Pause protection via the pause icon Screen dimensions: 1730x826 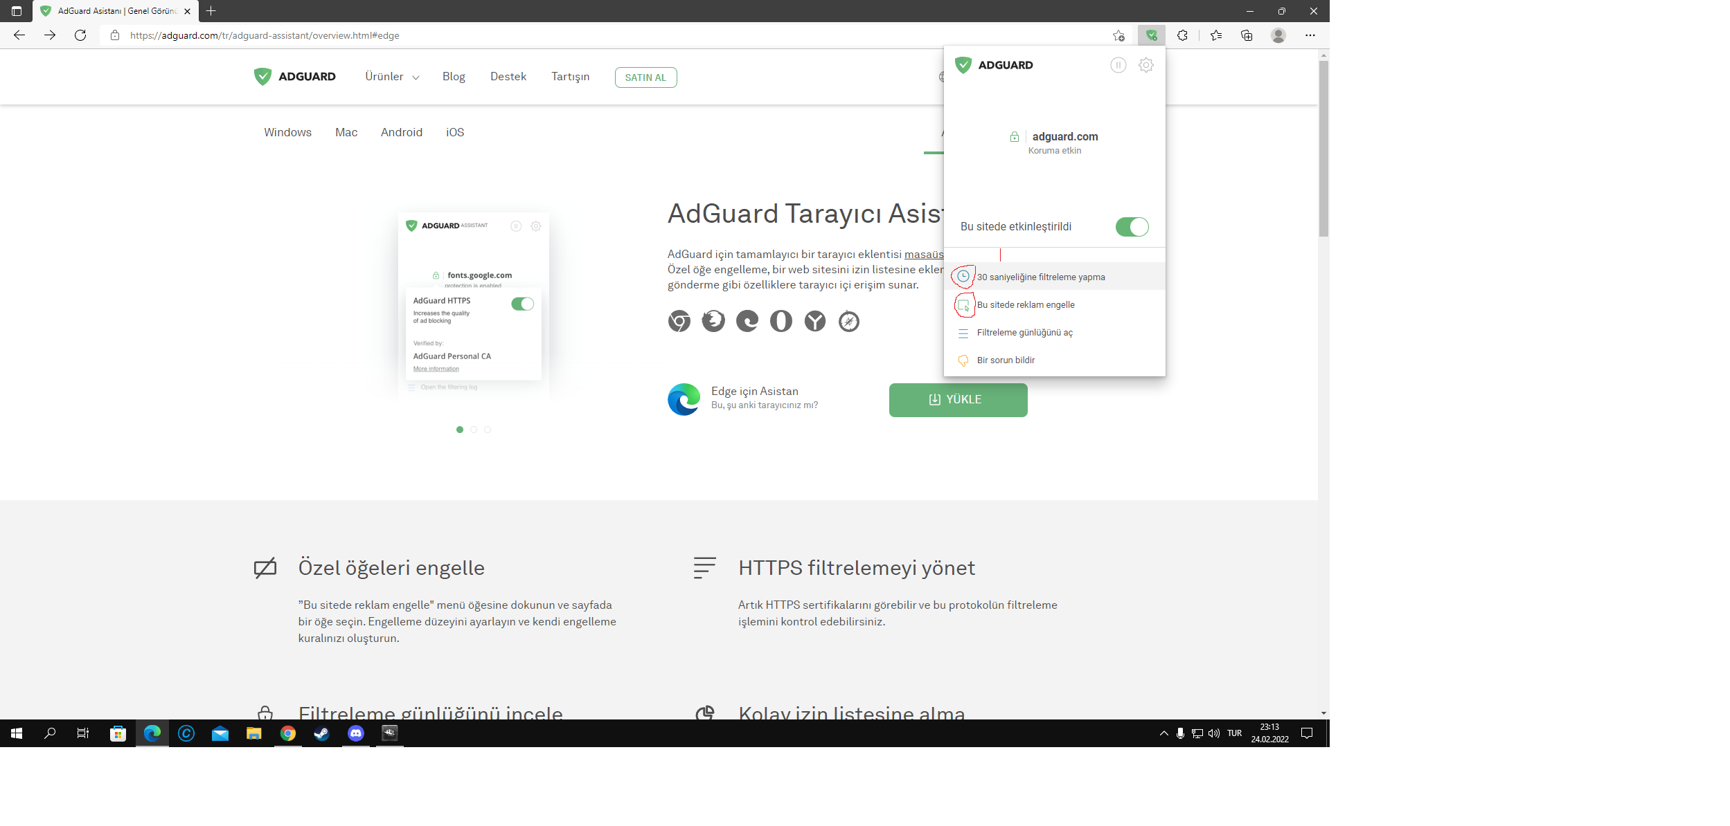(1118, 65)
